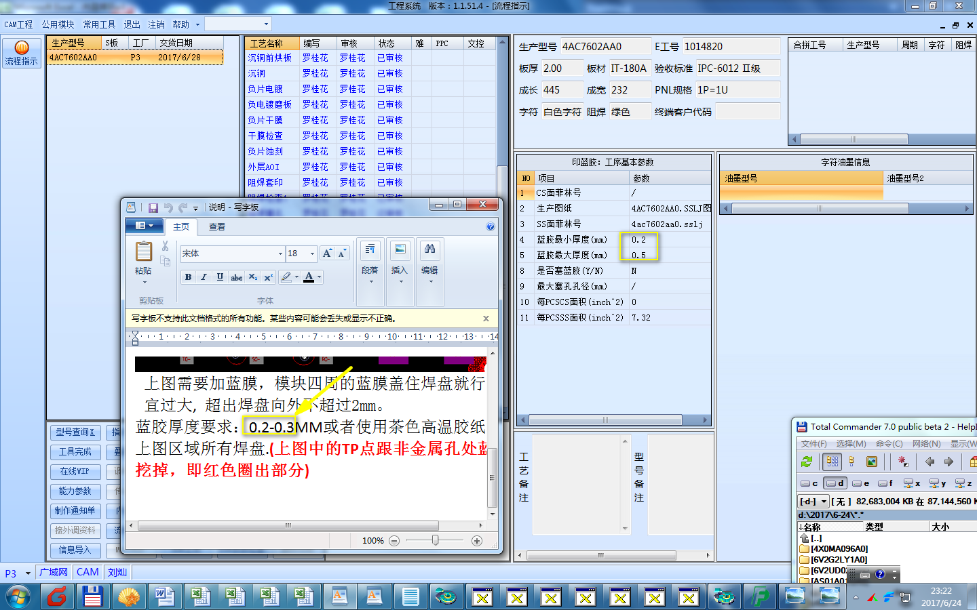Open the 宋体 font name dropdown
Image resolution: width=977 pixels, height=610 pixels.
click(x=280, y=253)
